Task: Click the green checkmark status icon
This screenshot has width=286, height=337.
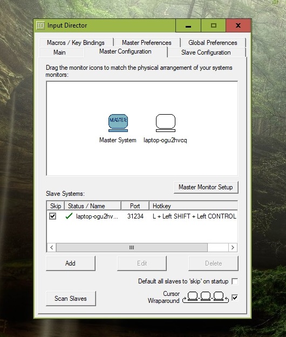Action: (69, 216)
